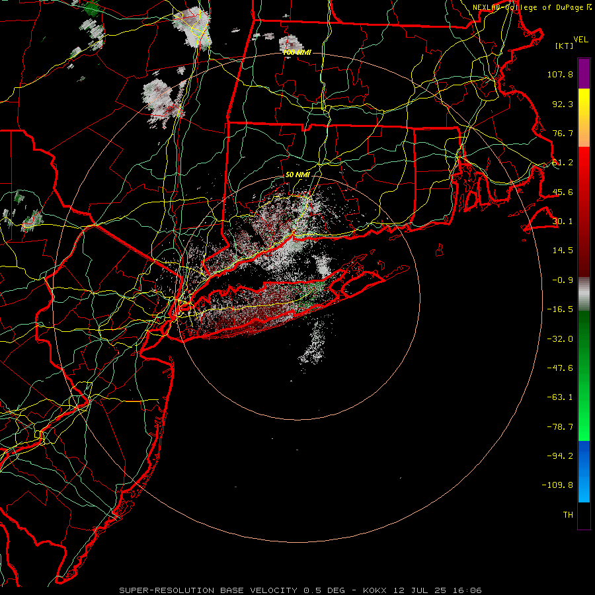Select the -109.8 legend value
The image size is (595, 595).
pyautogui.click(x=557, y=485)
